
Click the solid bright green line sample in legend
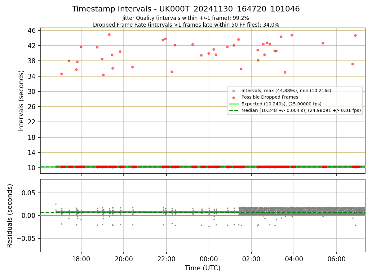click(x=233, y=104)
